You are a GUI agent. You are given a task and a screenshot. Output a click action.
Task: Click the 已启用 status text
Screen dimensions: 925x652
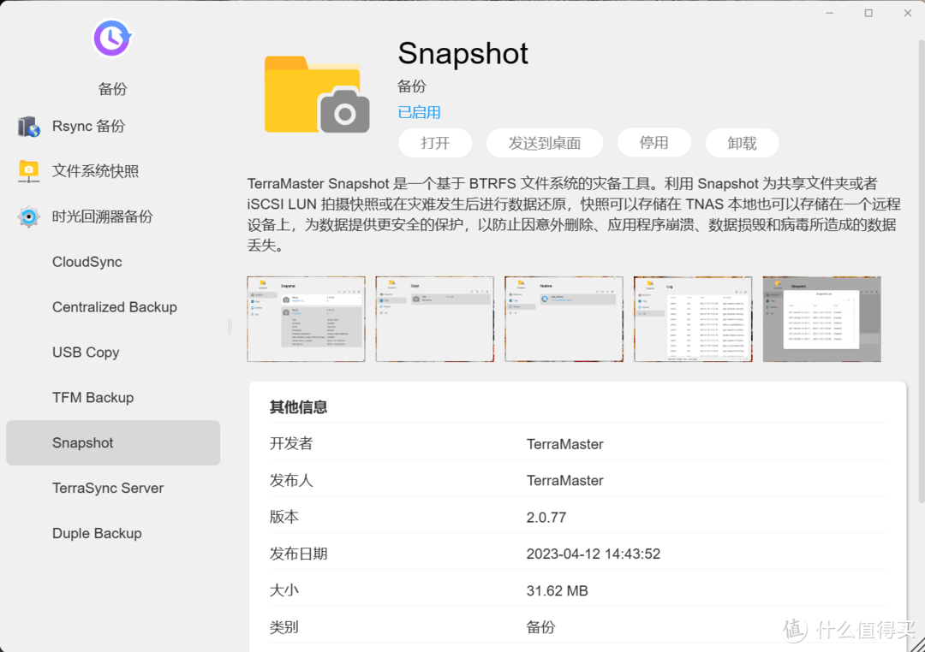point(419,112)
